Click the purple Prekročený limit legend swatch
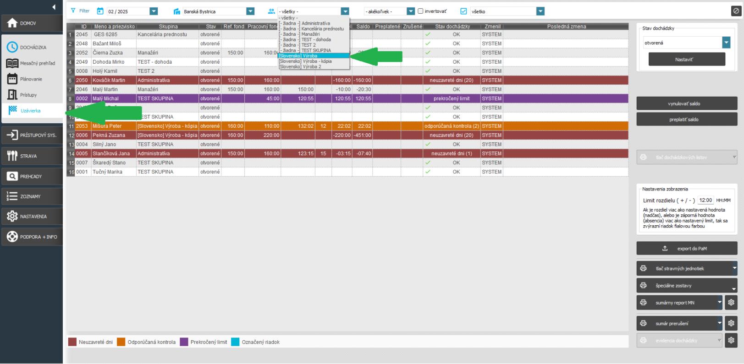 pos(184,342)
